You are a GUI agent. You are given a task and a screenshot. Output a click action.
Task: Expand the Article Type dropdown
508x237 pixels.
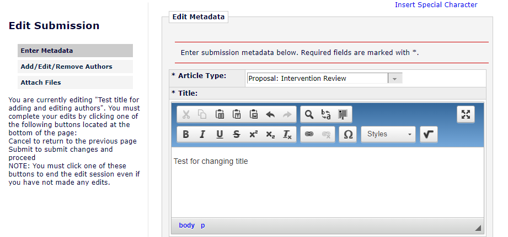tap(395, 79)
